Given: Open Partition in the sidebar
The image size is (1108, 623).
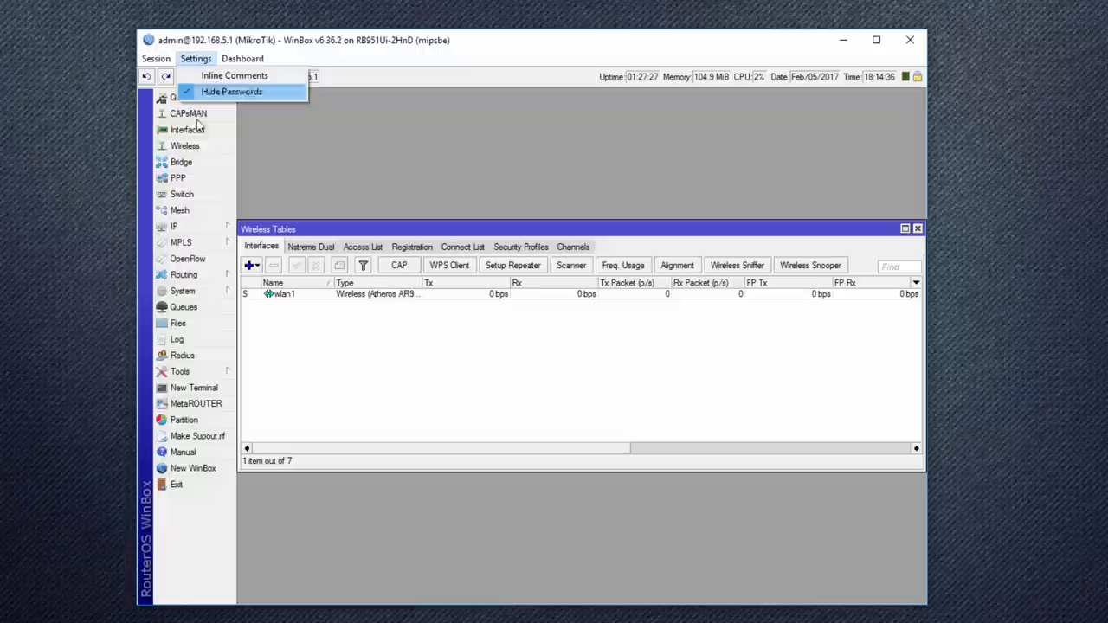Looking at the screenshot, I should click(x=184, y=420).
